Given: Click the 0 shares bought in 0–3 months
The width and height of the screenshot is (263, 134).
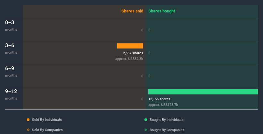Looking at the screenshot, I should coord(149,30).
